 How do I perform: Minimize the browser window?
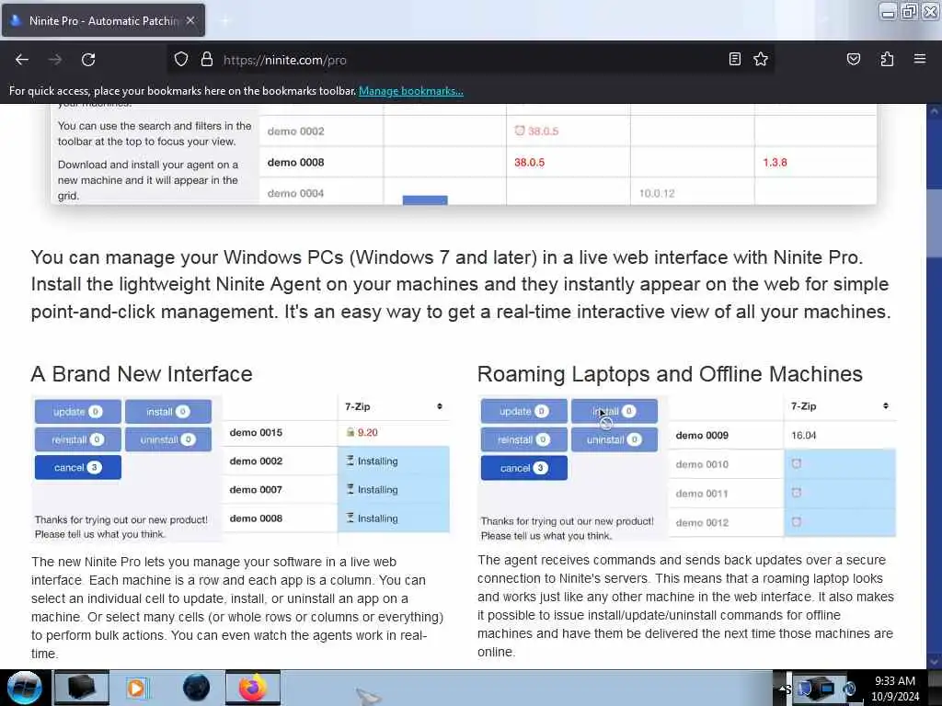[888, 11]
